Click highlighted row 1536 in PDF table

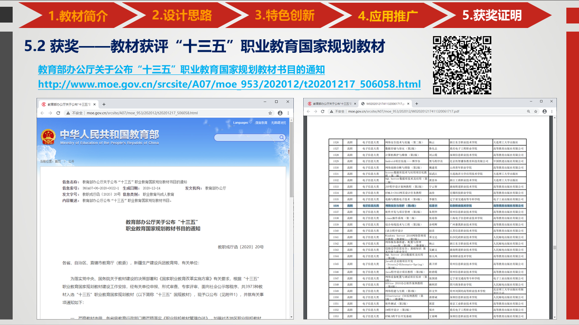click(x=428, y=205)
